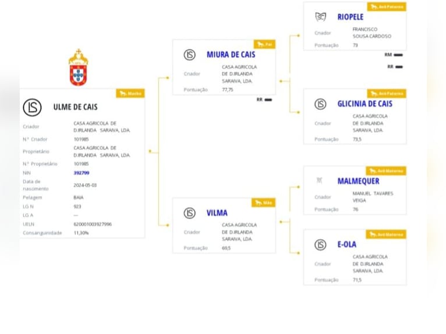
Task: Click the brand icon beside E-OLA
Action: (x=320, y=245)
